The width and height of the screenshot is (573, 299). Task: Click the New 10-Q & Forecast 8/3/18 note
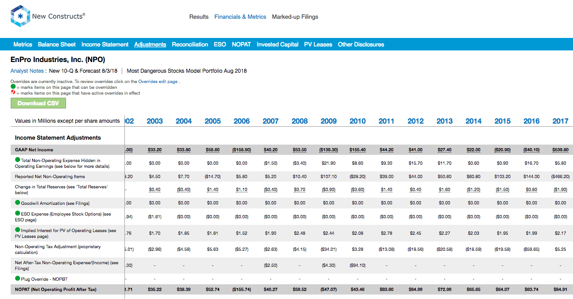click(83, 71)
